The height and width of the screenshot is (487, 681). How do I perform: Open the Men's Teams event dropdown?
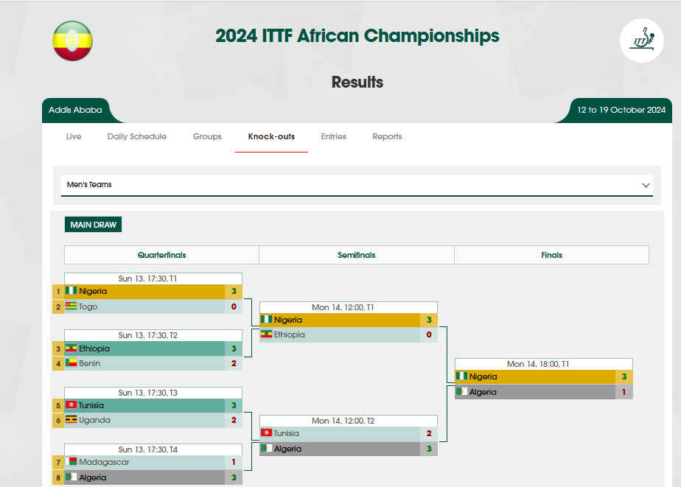click(357, 185)
